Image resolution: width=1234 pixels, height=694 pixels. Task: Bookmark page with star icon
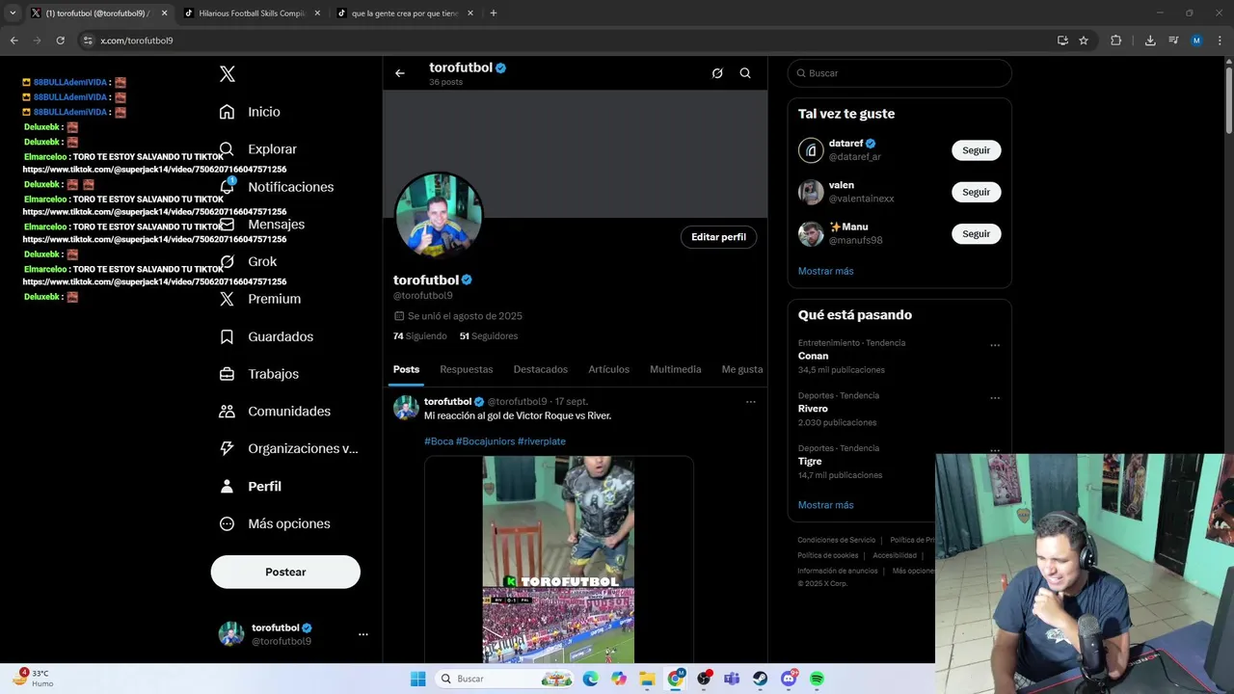[x=1084, y=40]
